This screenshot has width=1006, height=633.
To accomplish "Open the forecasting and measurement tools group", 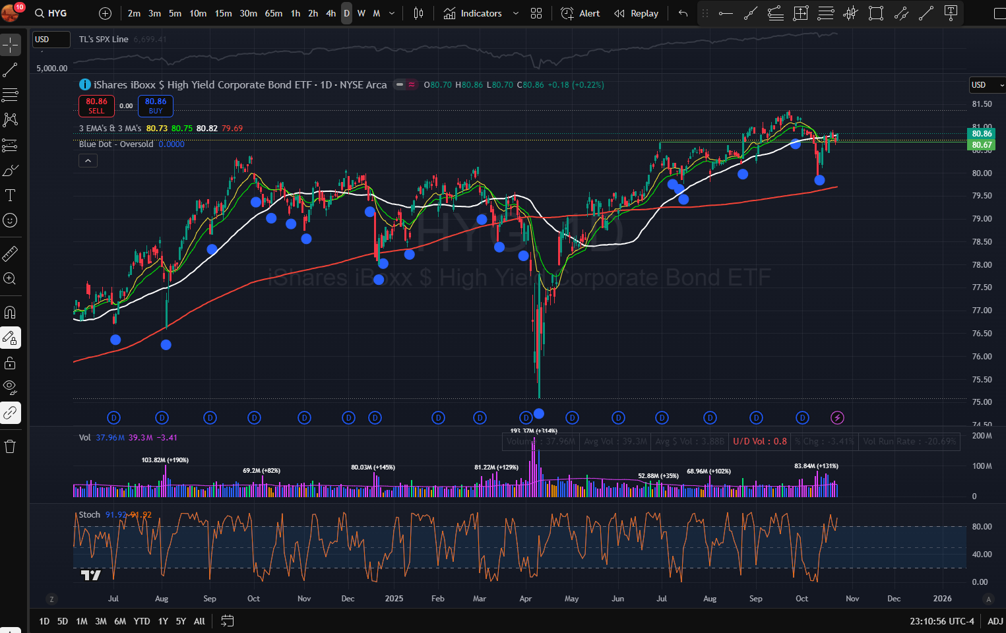I will click(x=10, y=145).
